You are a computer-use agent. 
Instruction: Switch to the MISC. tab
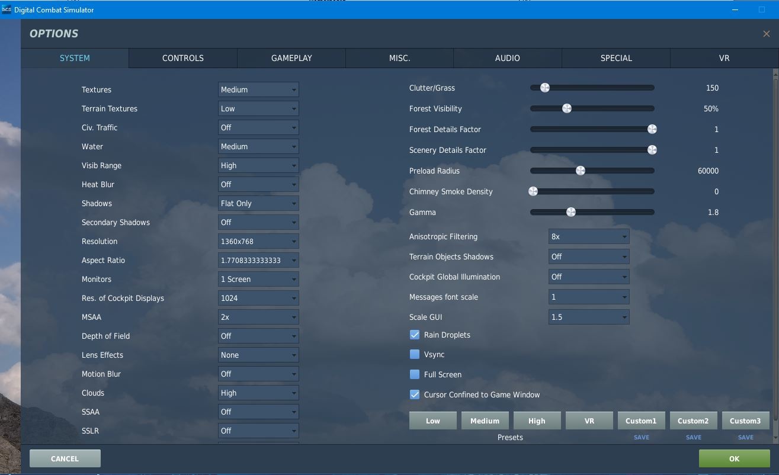(x=400, y=58)
